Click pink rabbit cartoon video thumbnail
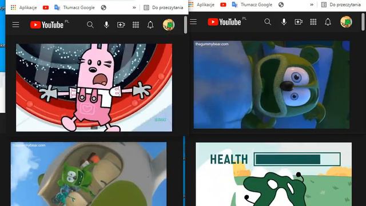Image resolution: width=366 pixels, height=206 pixels. (x=94, y=88)
